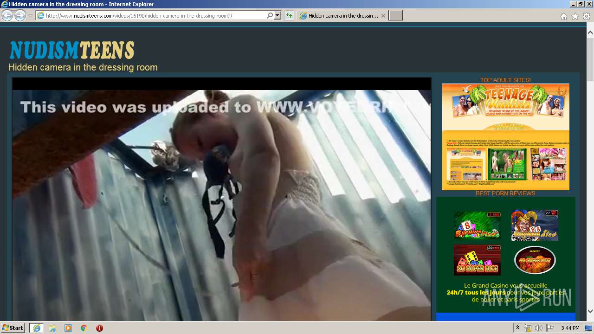Open the Burning Dice game thumbnail
Image resolution: width=594 pixels, height=334 pixels.
(x=477, y=225)
